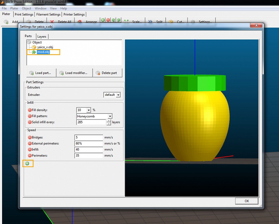279x224 pixels.
Task: Click the OK button to confirm settings
Action: (x=247, y=201)
